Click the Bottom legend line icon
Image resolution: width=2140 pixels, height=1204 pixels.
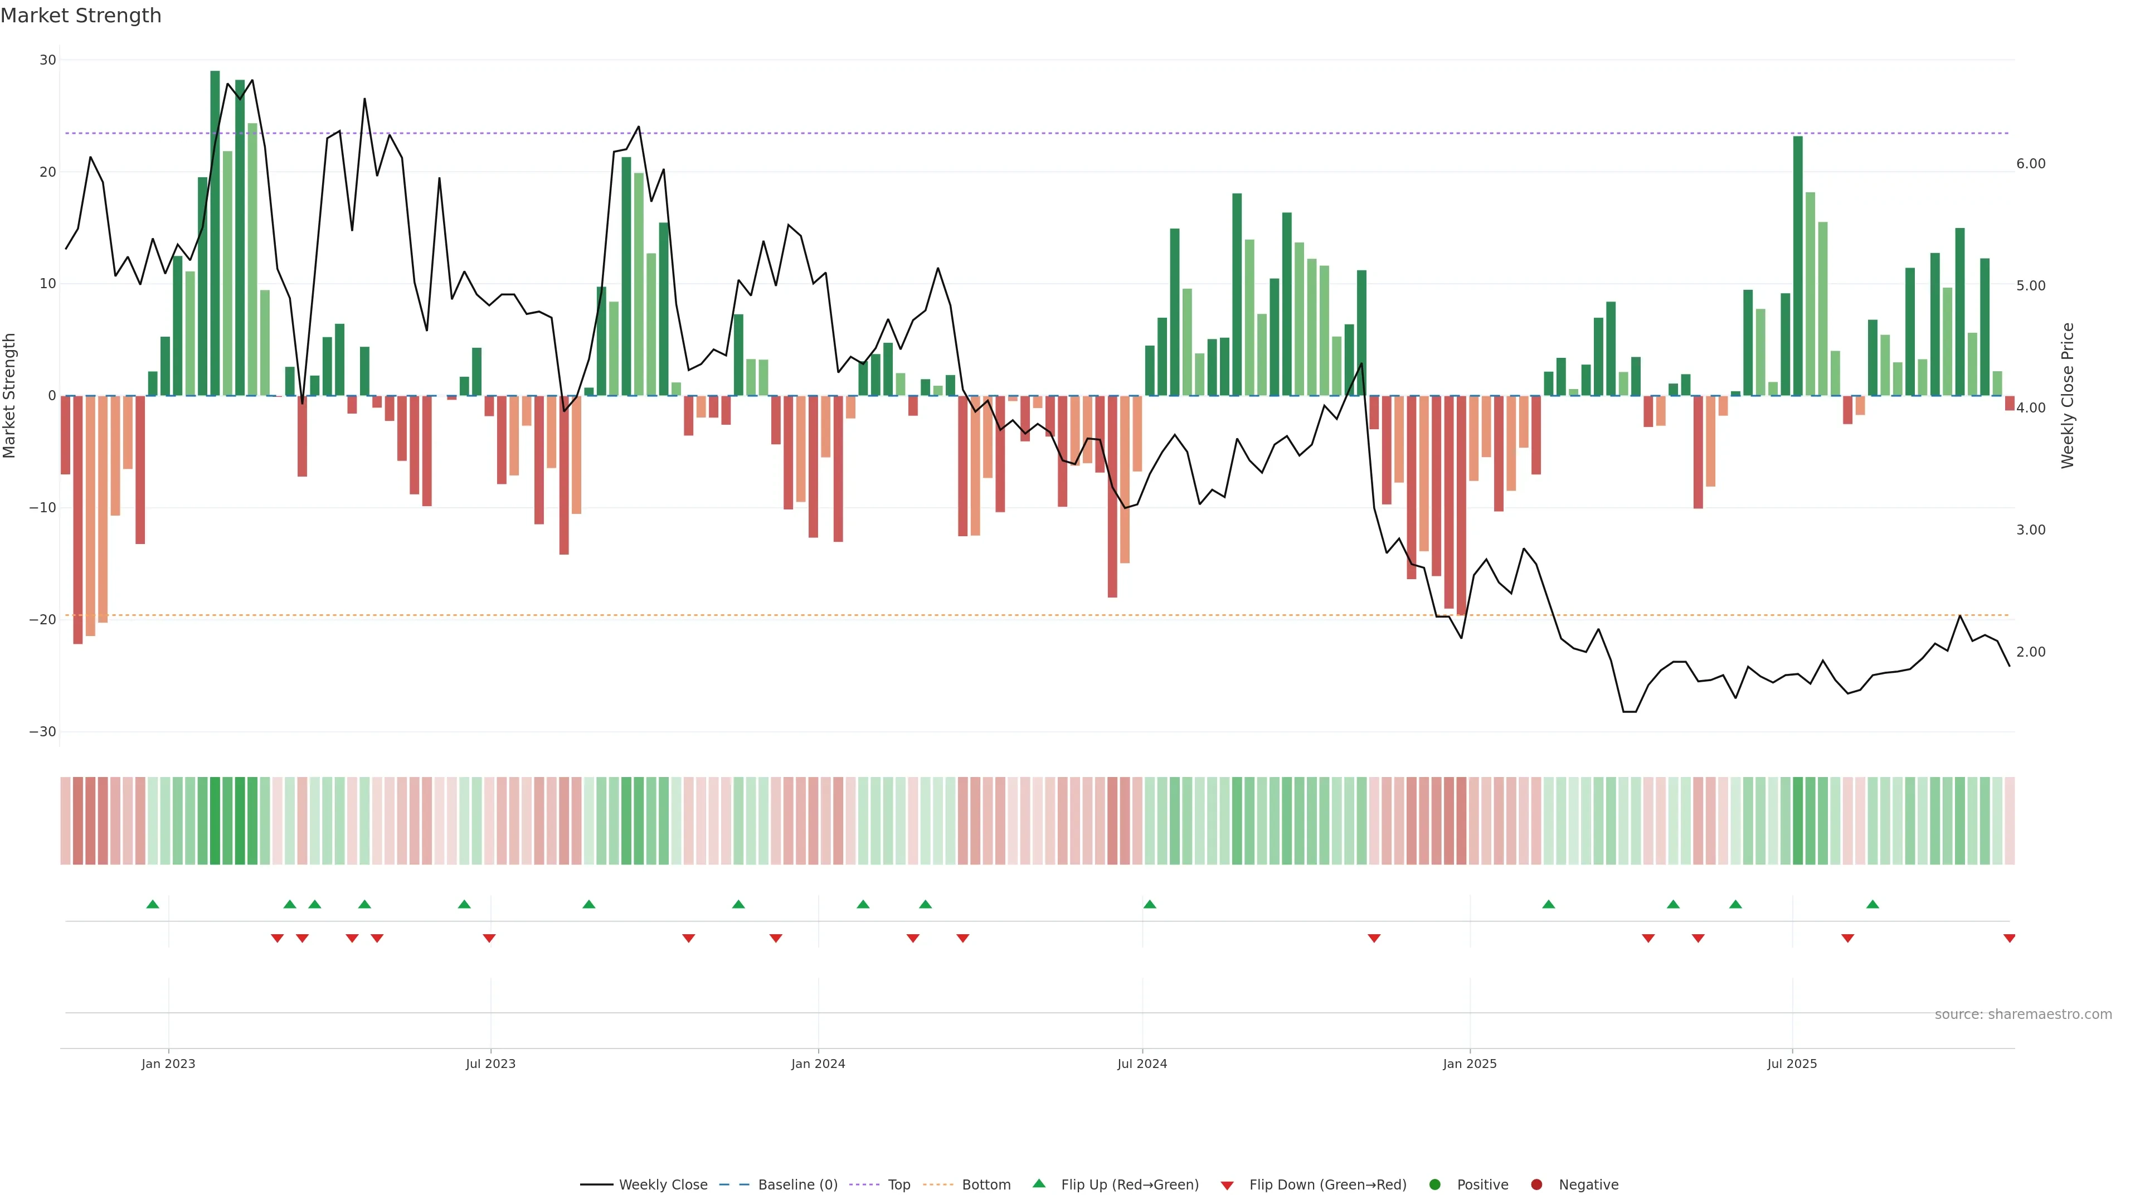938,1184
